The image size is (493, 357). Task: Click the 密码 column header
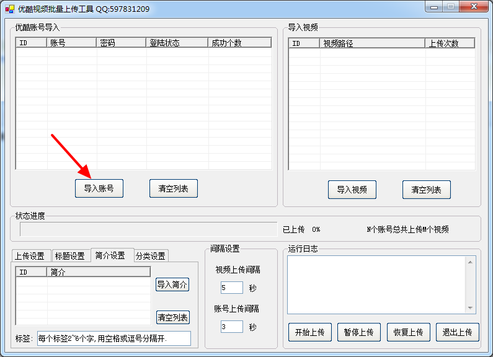click(x=122, y=43)
